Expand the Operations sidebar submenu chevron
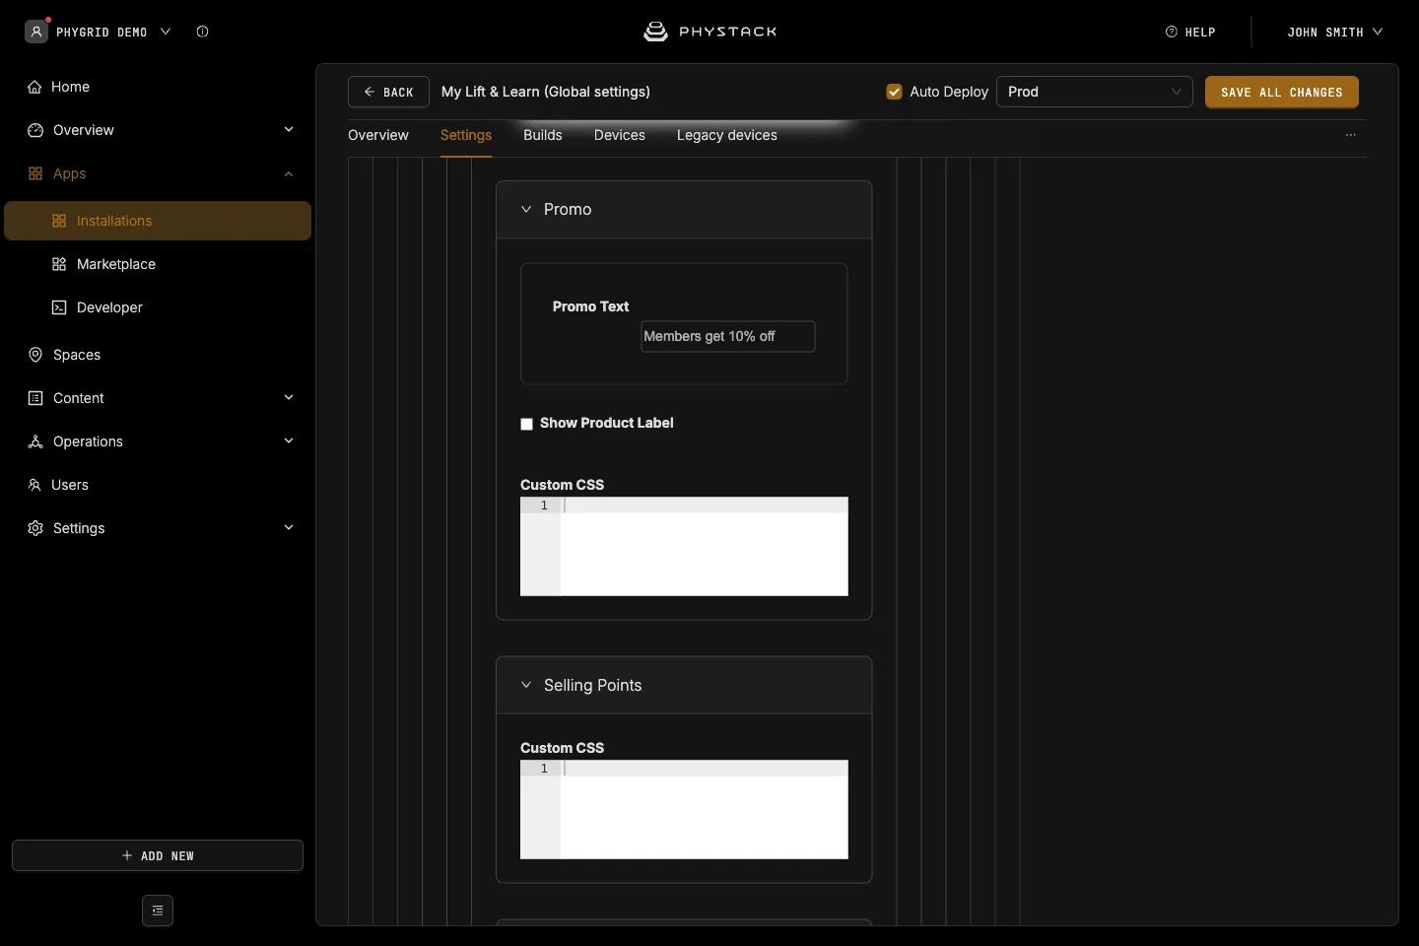The image size is (1419, 946). (289, 440)
